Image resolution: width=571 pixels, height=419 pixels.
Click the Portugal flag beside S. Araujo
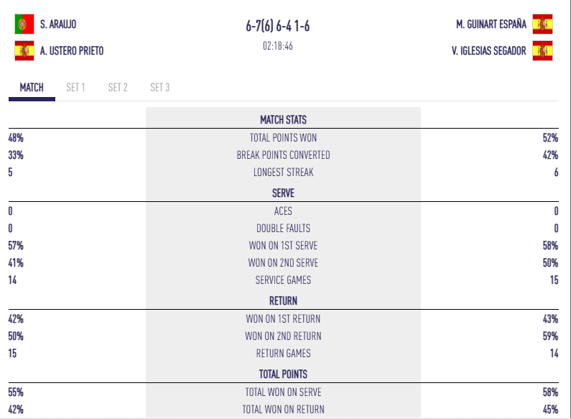pos(24,24)
